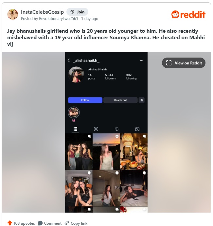Click the add-person suggestion icon
This screenshot has width=213, height=226.
(142, 100)
